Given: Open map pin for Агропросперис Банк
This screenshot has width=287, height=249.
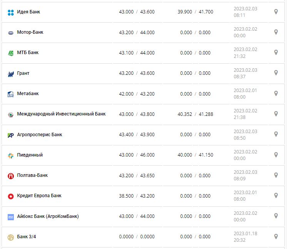Looking at the screenshot, I should pyautogui.click(x=276, y=134).
